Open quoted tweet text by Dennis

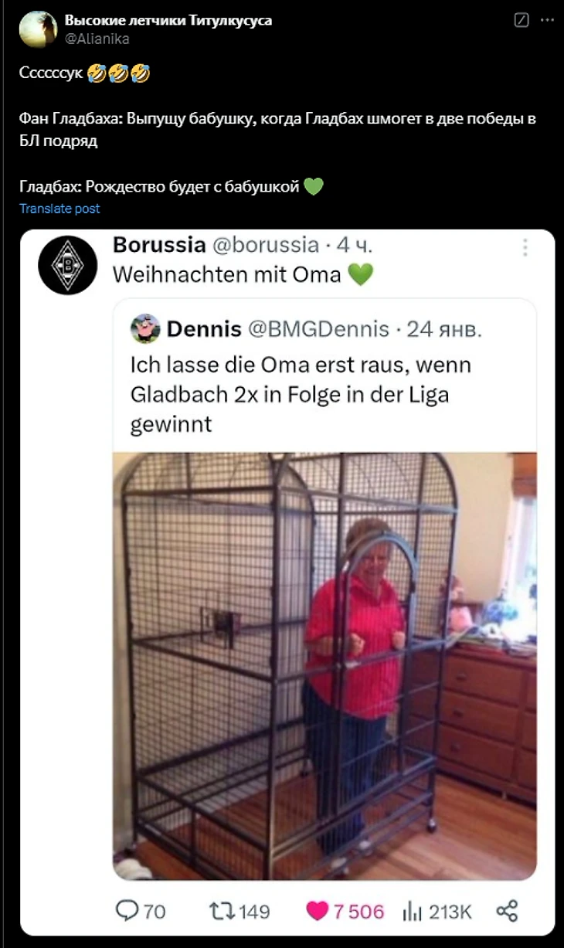tap(301, 394)
